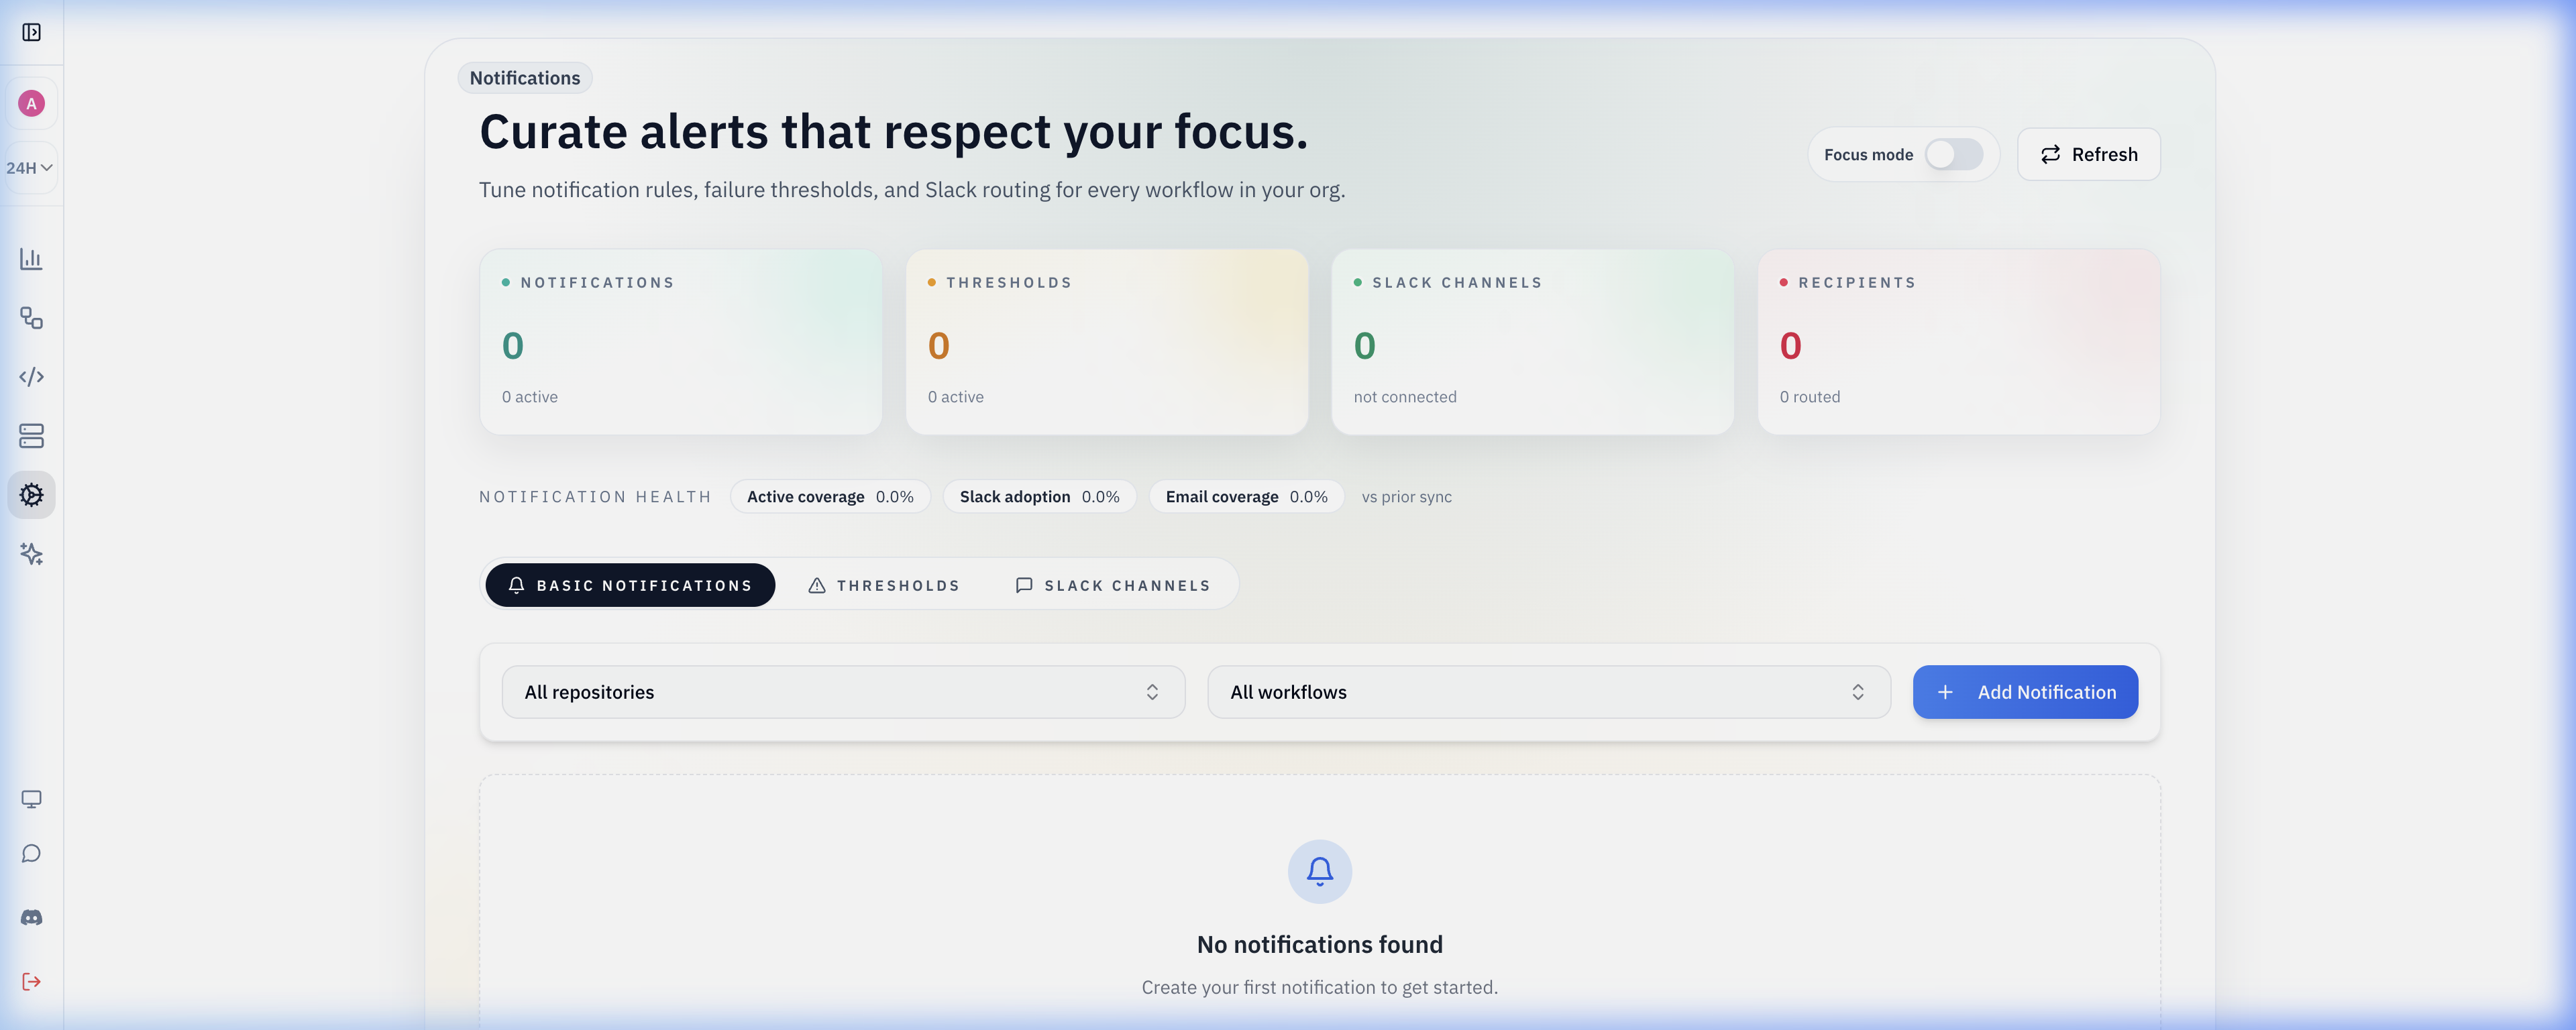The width and height of the screenshot is (2576, 1030).
Task: Toggle the Slack adoption health chip
Action: (1039, 496)
